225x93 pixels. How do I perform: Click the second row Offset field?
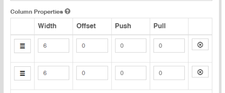(x=92, y=73)
